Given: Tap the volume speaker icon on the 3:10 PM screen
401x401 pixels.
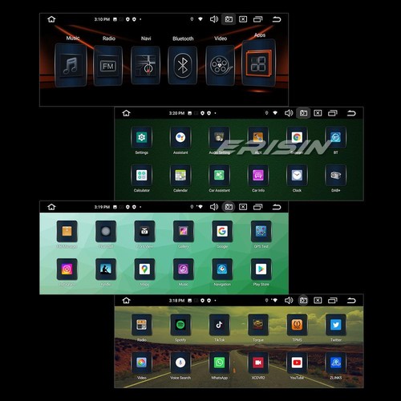Looking at the screenshot, I should point(214,19).
